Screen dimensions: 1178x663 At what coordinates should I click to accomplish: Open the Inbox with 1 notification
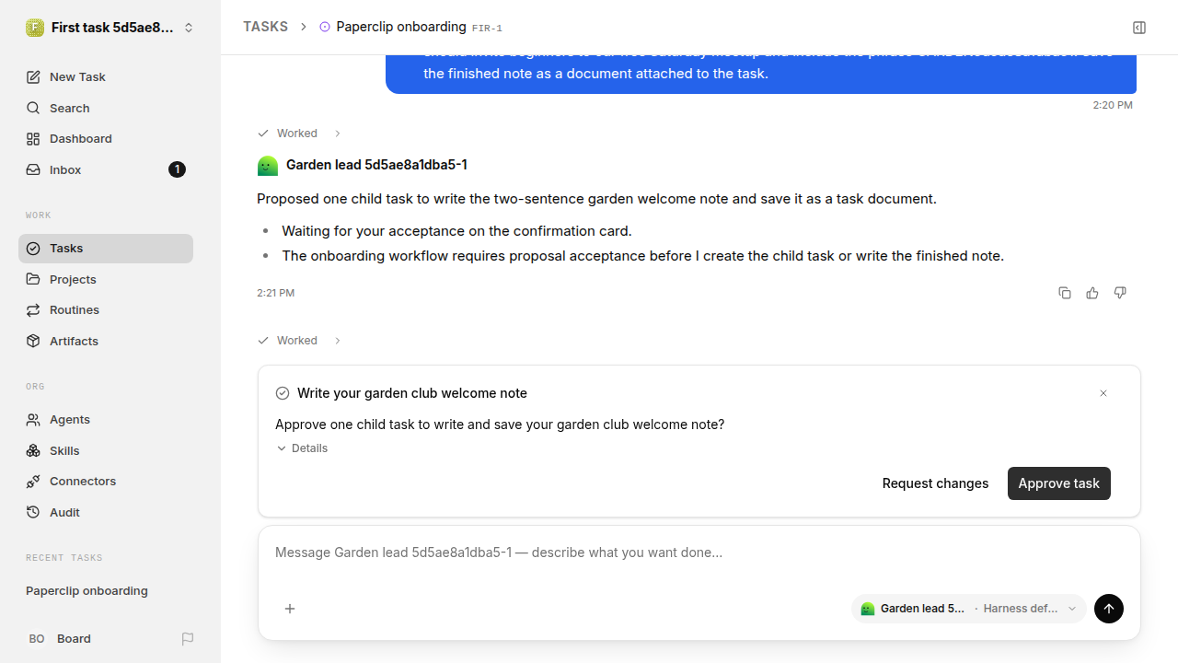click(105, 169)
